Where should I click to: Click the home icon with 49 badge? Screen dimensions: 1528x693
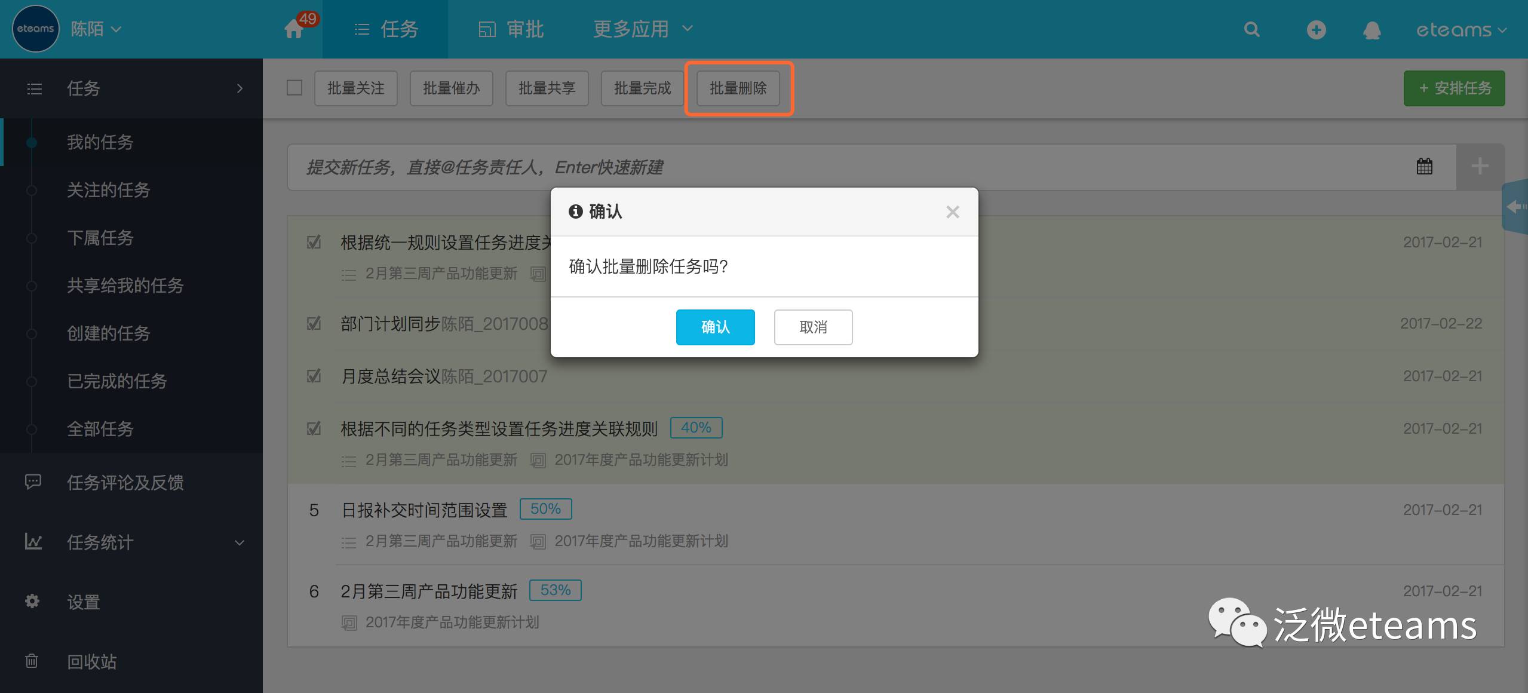tap(294, 29)
